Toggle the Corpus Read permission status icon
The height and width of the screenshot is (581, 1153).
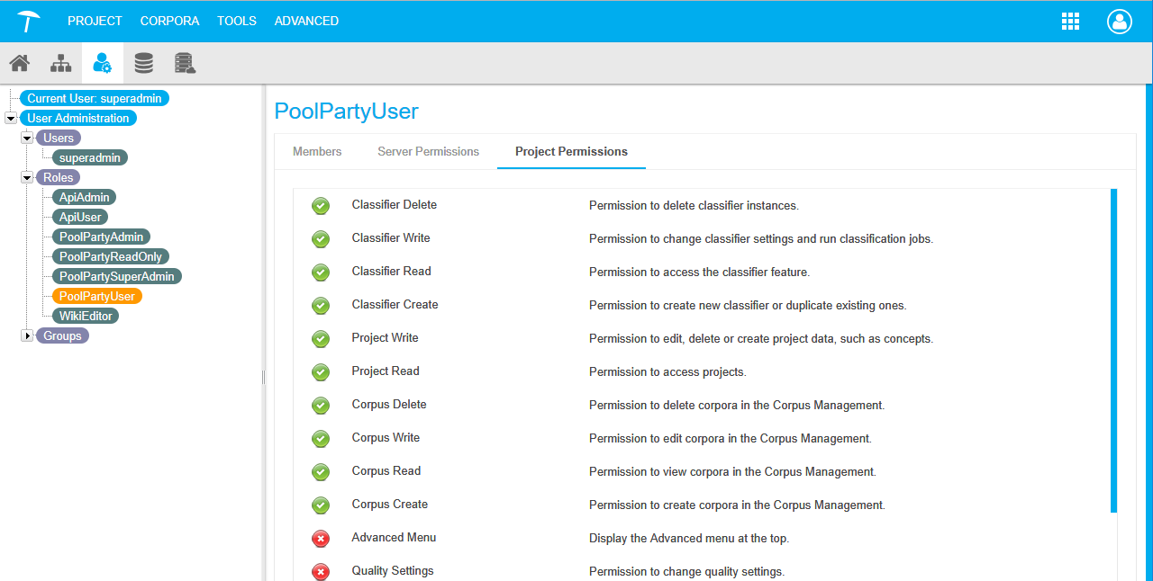point(321,472)
